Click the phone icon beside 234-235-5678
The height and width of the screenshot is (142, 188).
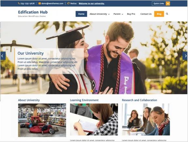(19, 3)
